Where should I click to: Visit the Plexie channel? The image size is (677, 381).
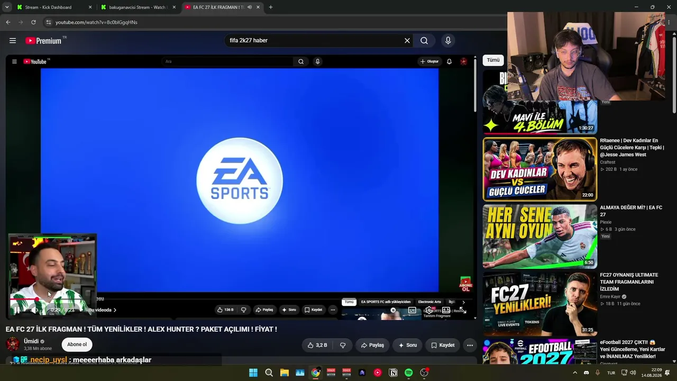click(x=606, y=222)
